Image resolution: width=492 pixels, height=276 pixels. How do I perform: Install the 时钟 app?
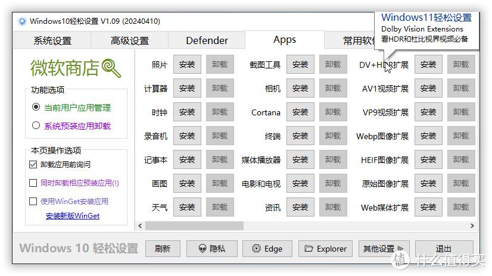187,112
